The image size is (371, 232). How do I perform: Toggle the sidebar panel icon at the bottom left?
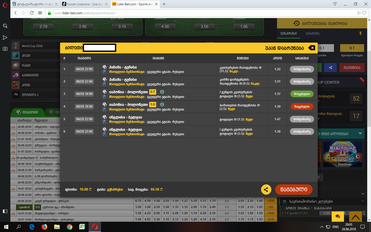click(5, 211)
